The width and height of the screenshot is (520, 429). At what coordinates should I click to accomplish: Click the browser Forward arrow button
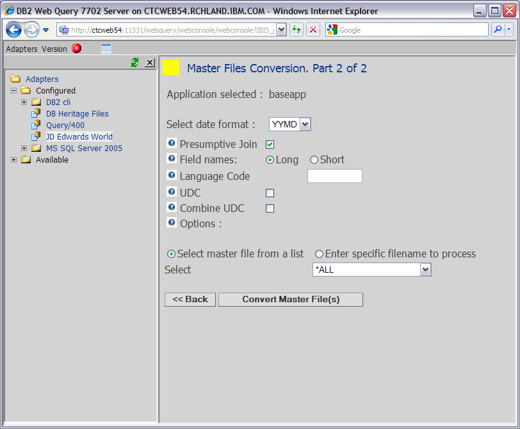click(32, 30)
